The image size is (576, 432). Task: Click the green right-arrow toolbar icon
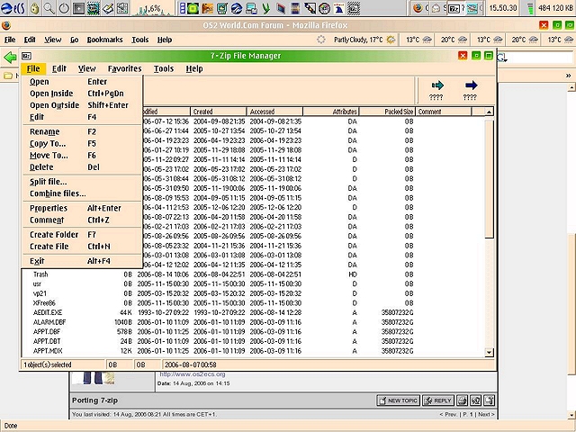pos(437,86)
